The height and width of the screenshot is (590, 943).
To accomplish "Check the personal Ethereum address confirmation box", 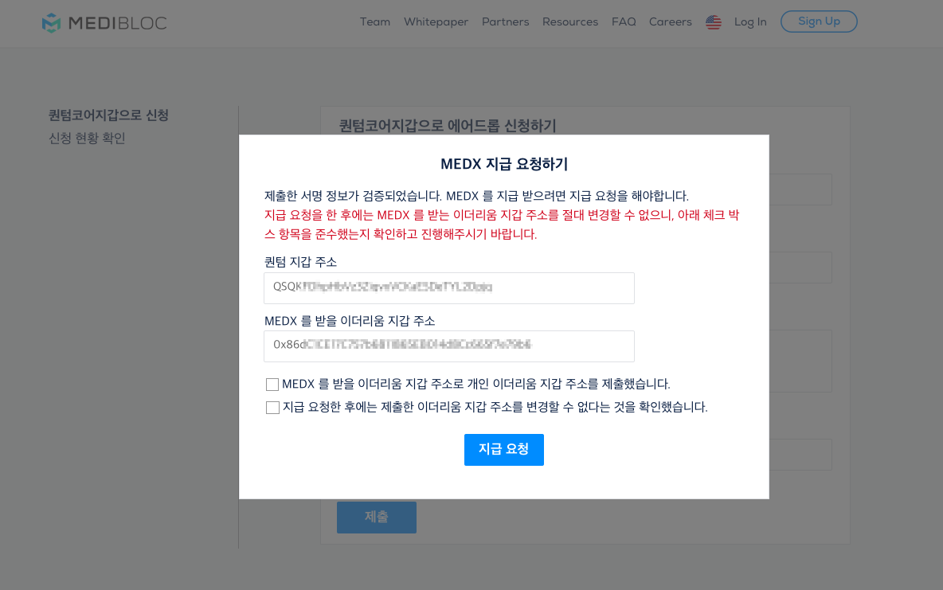I will (x=272, y=385).
